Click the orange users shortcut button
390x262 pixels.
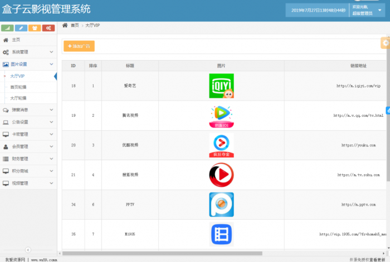click(35, 28)
